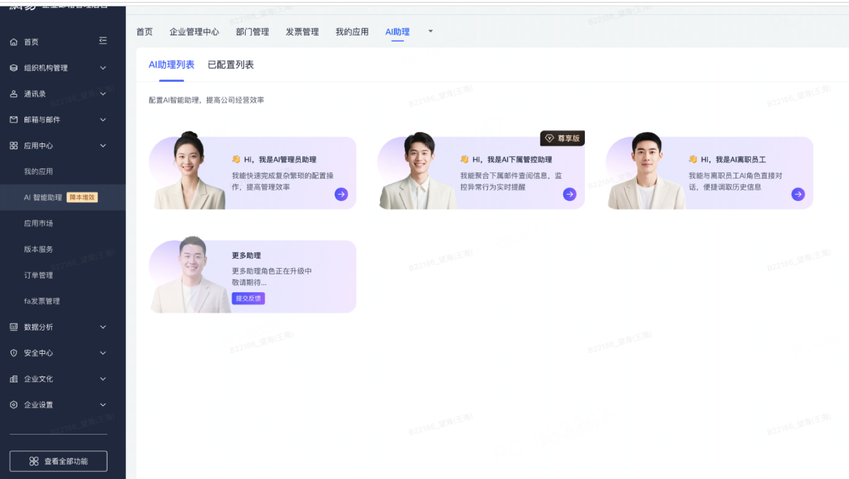849x479 pixels.
Task: Switch to AI助理列表 tab
Action: 172,65
